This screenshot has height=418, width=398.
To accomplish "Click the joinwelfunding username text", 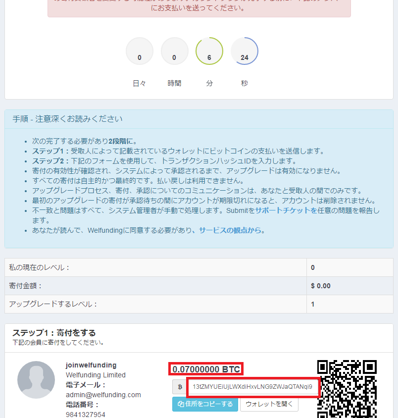I will 91,365.
